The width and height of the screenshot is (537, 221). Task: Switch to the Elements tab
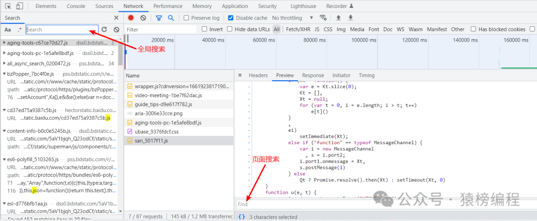(46, 6)
